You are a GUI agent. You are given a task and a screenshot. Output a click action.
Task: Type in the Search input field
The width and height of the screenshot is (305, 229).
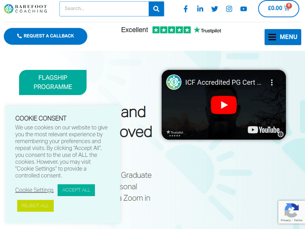tap(104, 9)
